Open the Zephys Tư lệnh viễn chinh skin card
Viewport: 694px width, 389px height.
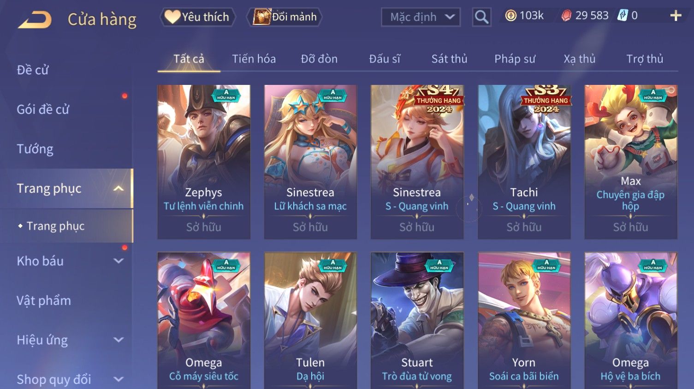point(204,162)
